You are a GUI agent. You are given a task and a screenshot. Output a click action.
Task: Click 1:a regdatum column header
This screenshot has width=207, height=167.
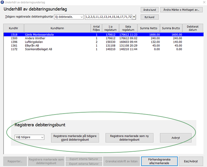[110, 28]
